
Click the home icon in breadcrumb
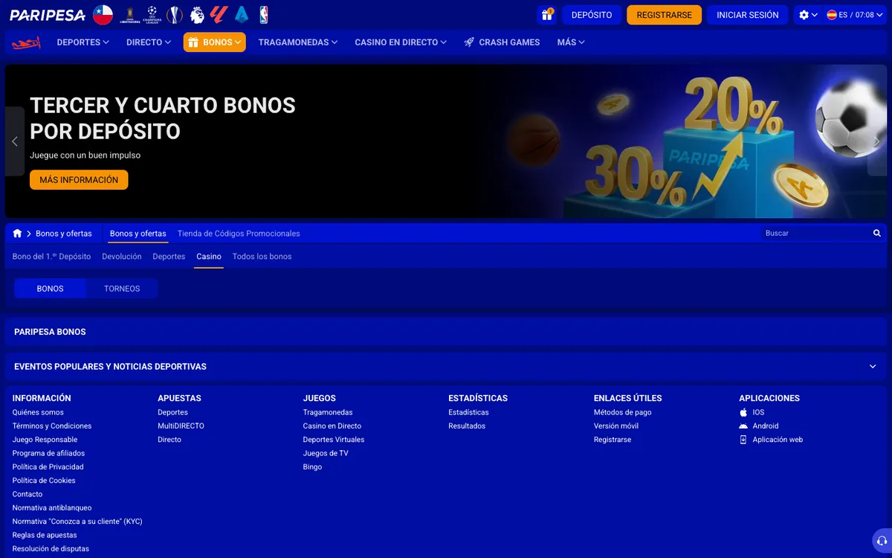coord(17,234)
